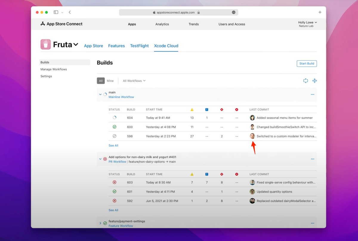The image size is (358, 241).
Task: Click the collapse all groups icon
Action: pyautogui.click(x=314, y=81)
